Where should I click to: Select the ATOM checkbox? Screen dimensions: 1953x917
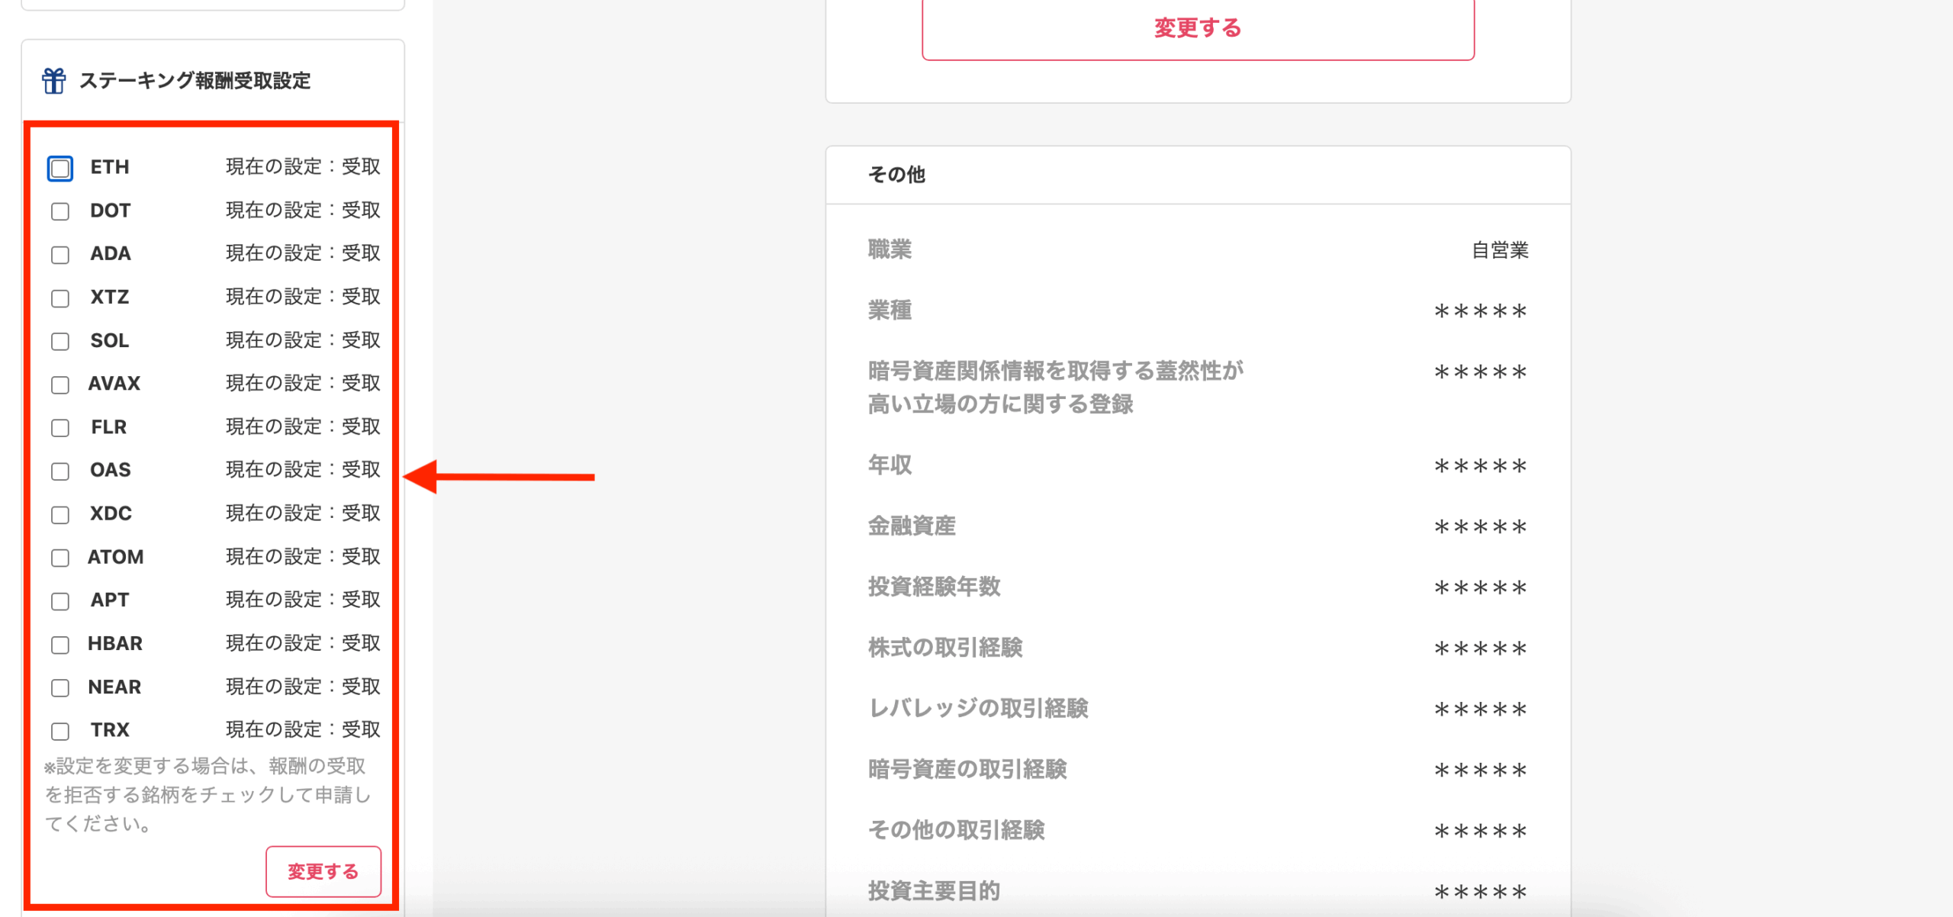pyautogui.click(x=60, y=558)
